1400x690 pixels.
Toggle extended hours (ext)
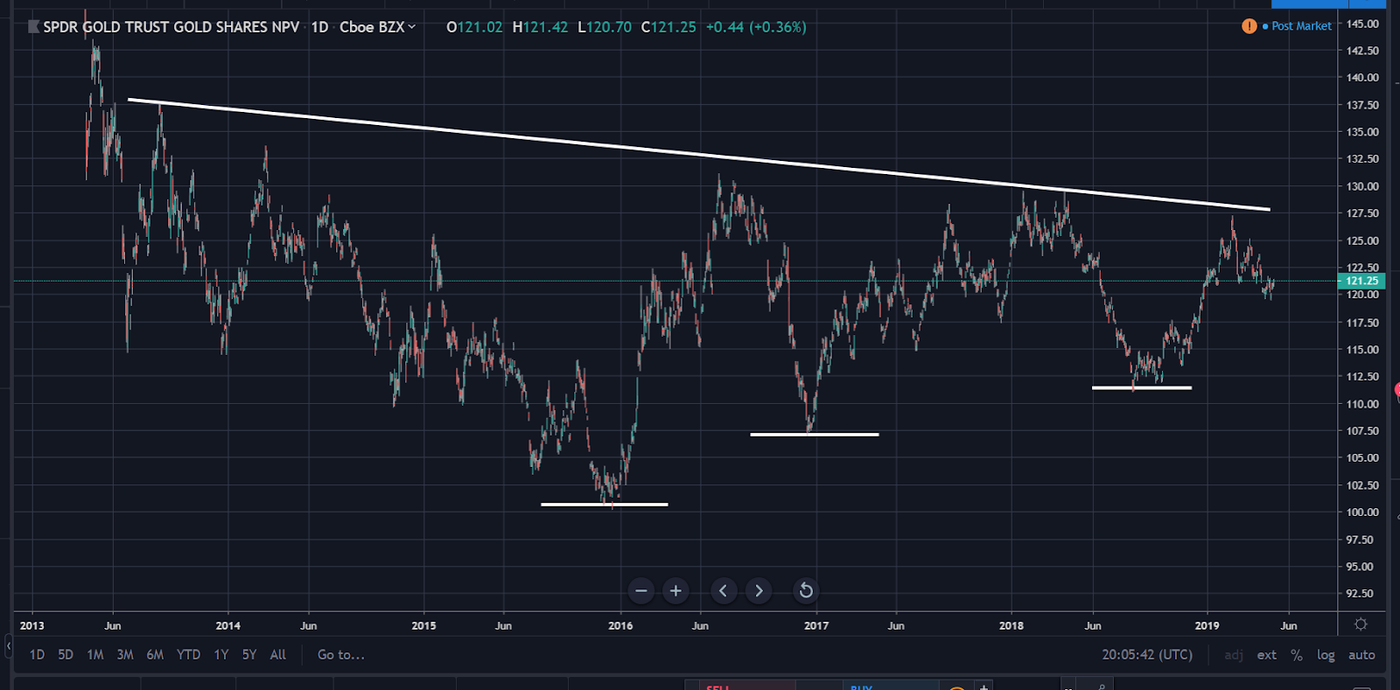pyautogui.click(x=1266, y=655)
